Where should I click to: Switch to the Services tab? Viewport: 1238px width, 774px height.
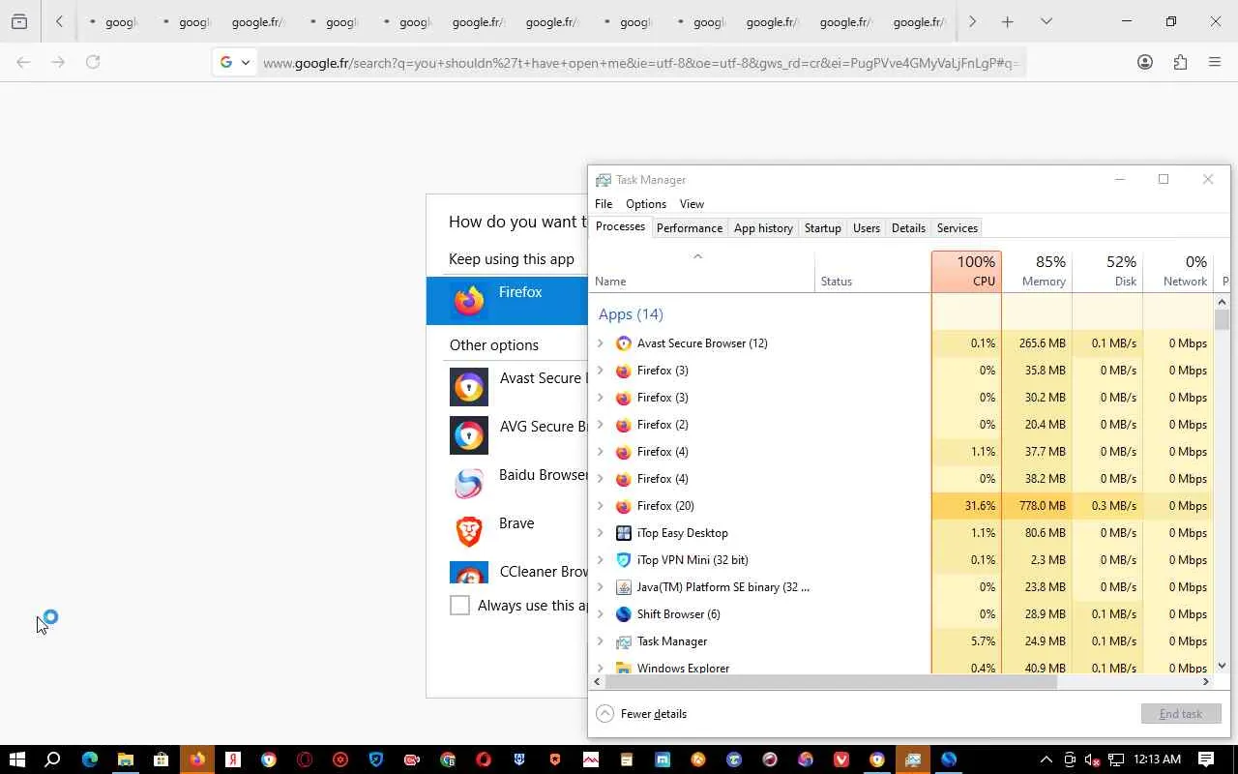(958, 228)
